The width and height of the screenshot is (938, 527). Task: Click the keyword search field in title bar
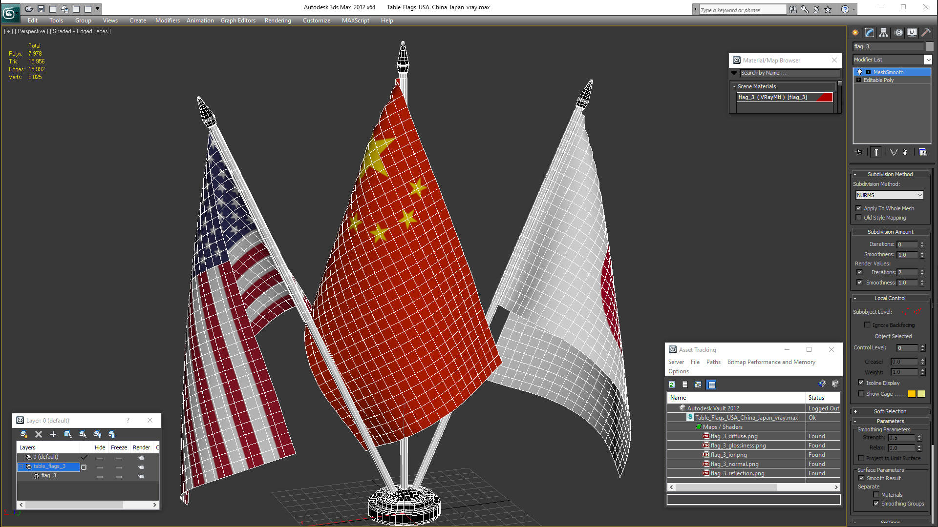pos(743,10)
